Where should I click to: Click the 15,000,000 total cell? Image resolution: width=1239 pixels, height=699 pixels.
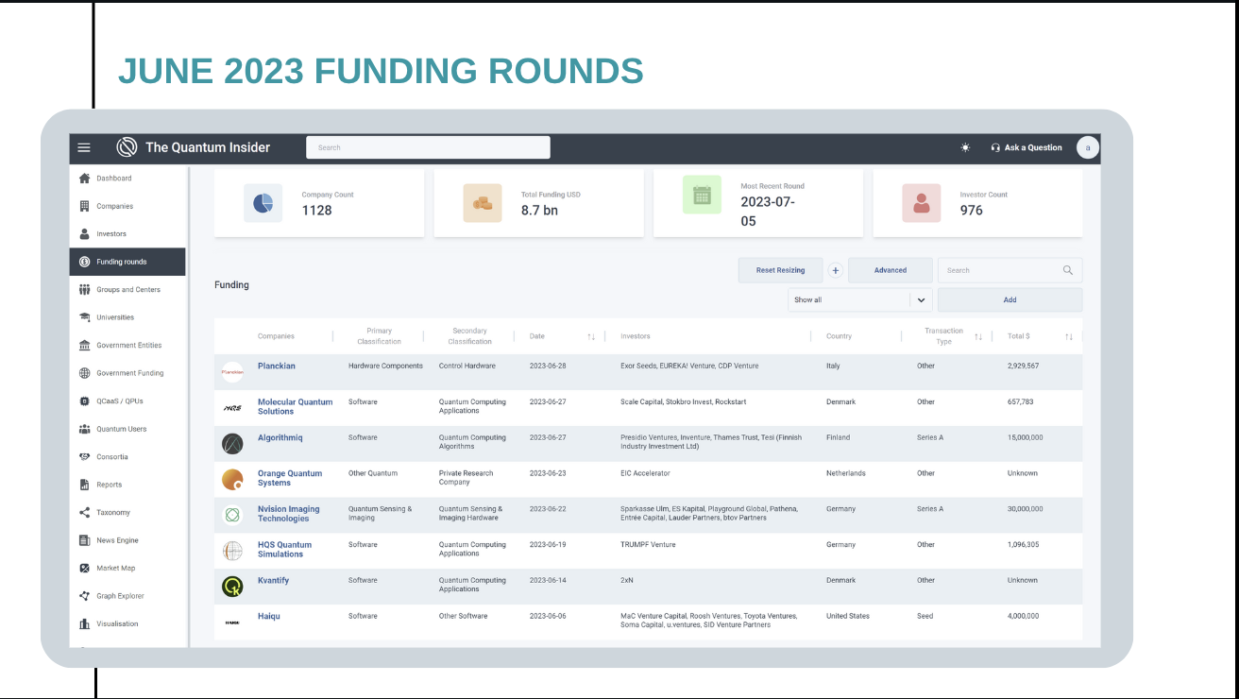(1026, 437)
